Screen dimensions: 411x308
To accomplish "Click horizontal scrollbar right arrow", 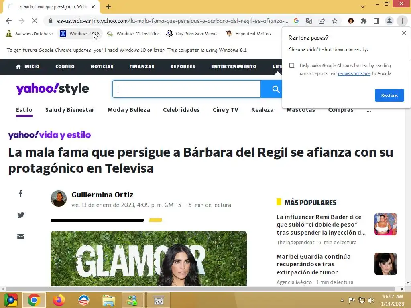I will click(x=402, y=289).
